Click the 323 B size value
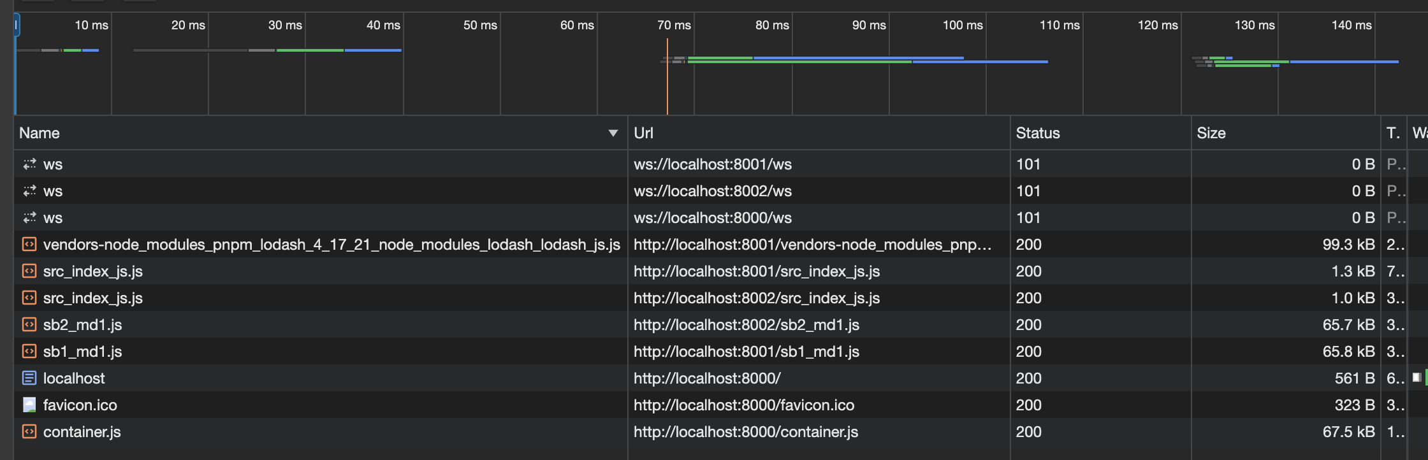Screen dimensions: 1428x460 pyautogui.click(x=1355, y=405)
